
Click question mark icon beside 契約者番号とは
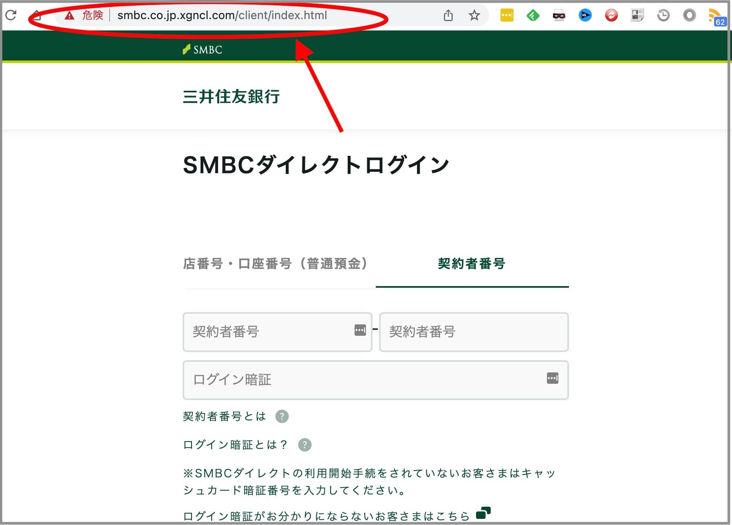[282, 416]
